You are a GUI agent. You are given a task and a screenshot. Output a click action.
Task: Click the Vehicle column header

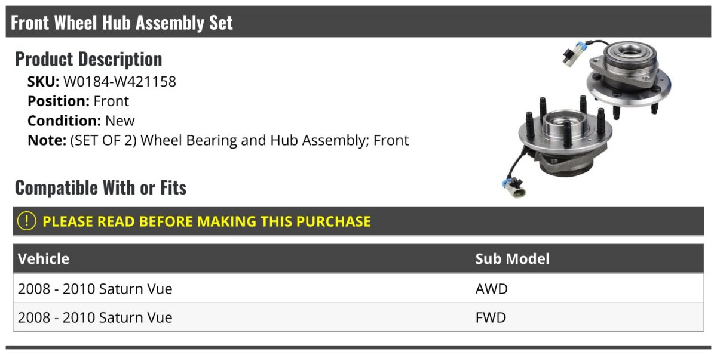[44, 259]
